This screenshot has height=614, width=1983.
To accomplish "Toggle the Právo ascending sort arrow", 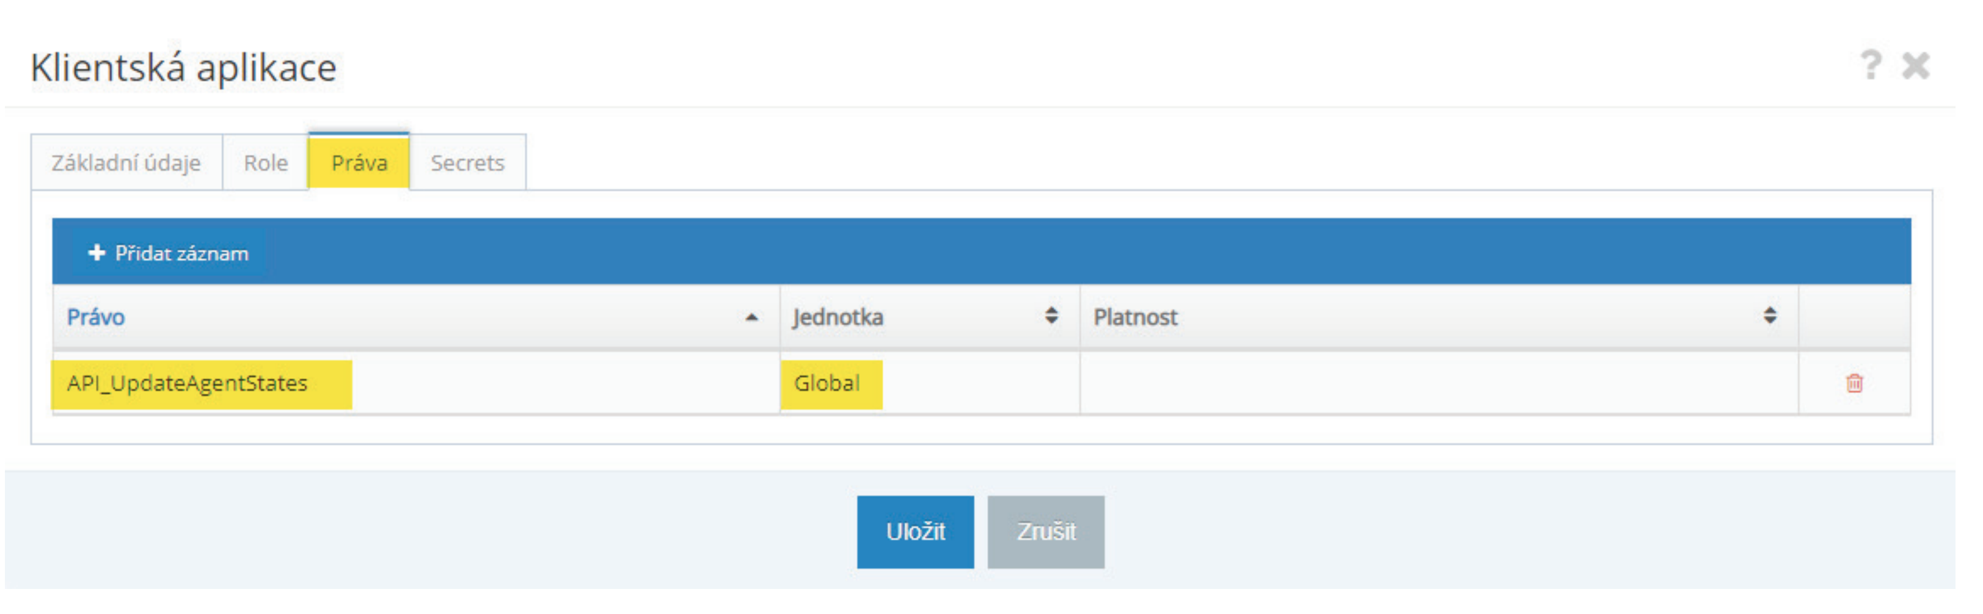I will pyautogui.click(x=751, y=317).
